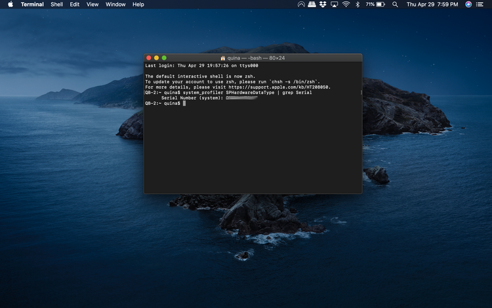Open the Edit menu
Screen dimensions: 492x308
point(74,5)
